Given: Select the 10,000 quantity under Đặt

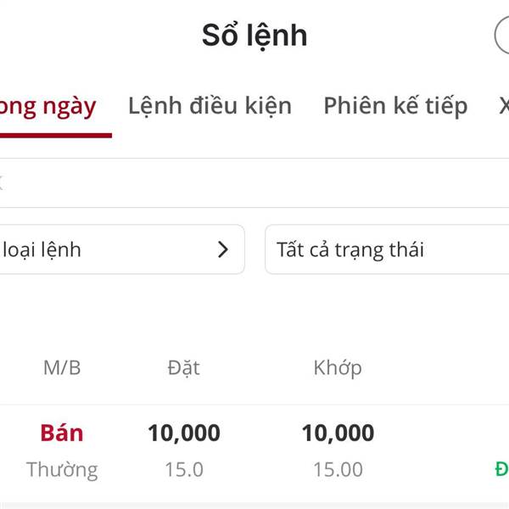Looking at the screenshot, I should [x=184, y=433].
